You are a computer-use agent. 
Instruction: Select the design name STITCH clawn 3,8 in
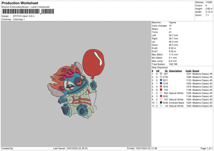click(24, 16)
